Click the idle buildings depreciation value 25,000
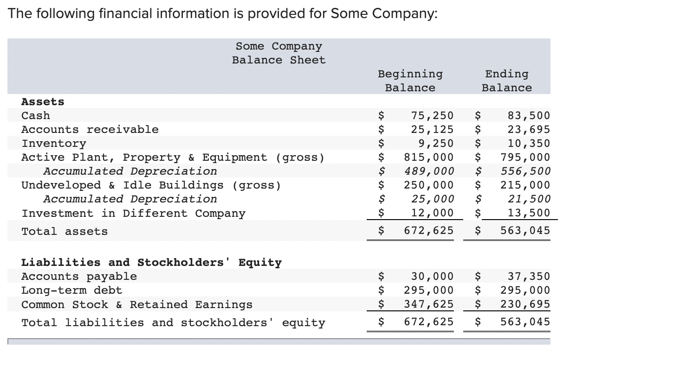The height and width of the screenshot is (366, 686). [433, 199]
